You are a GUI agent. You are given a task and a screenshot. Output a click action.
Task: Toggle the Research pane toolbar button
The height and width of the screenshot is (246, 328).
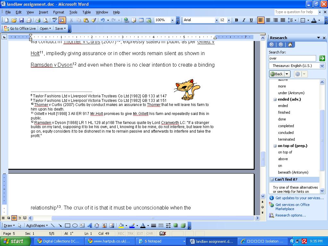coord(62,20)
